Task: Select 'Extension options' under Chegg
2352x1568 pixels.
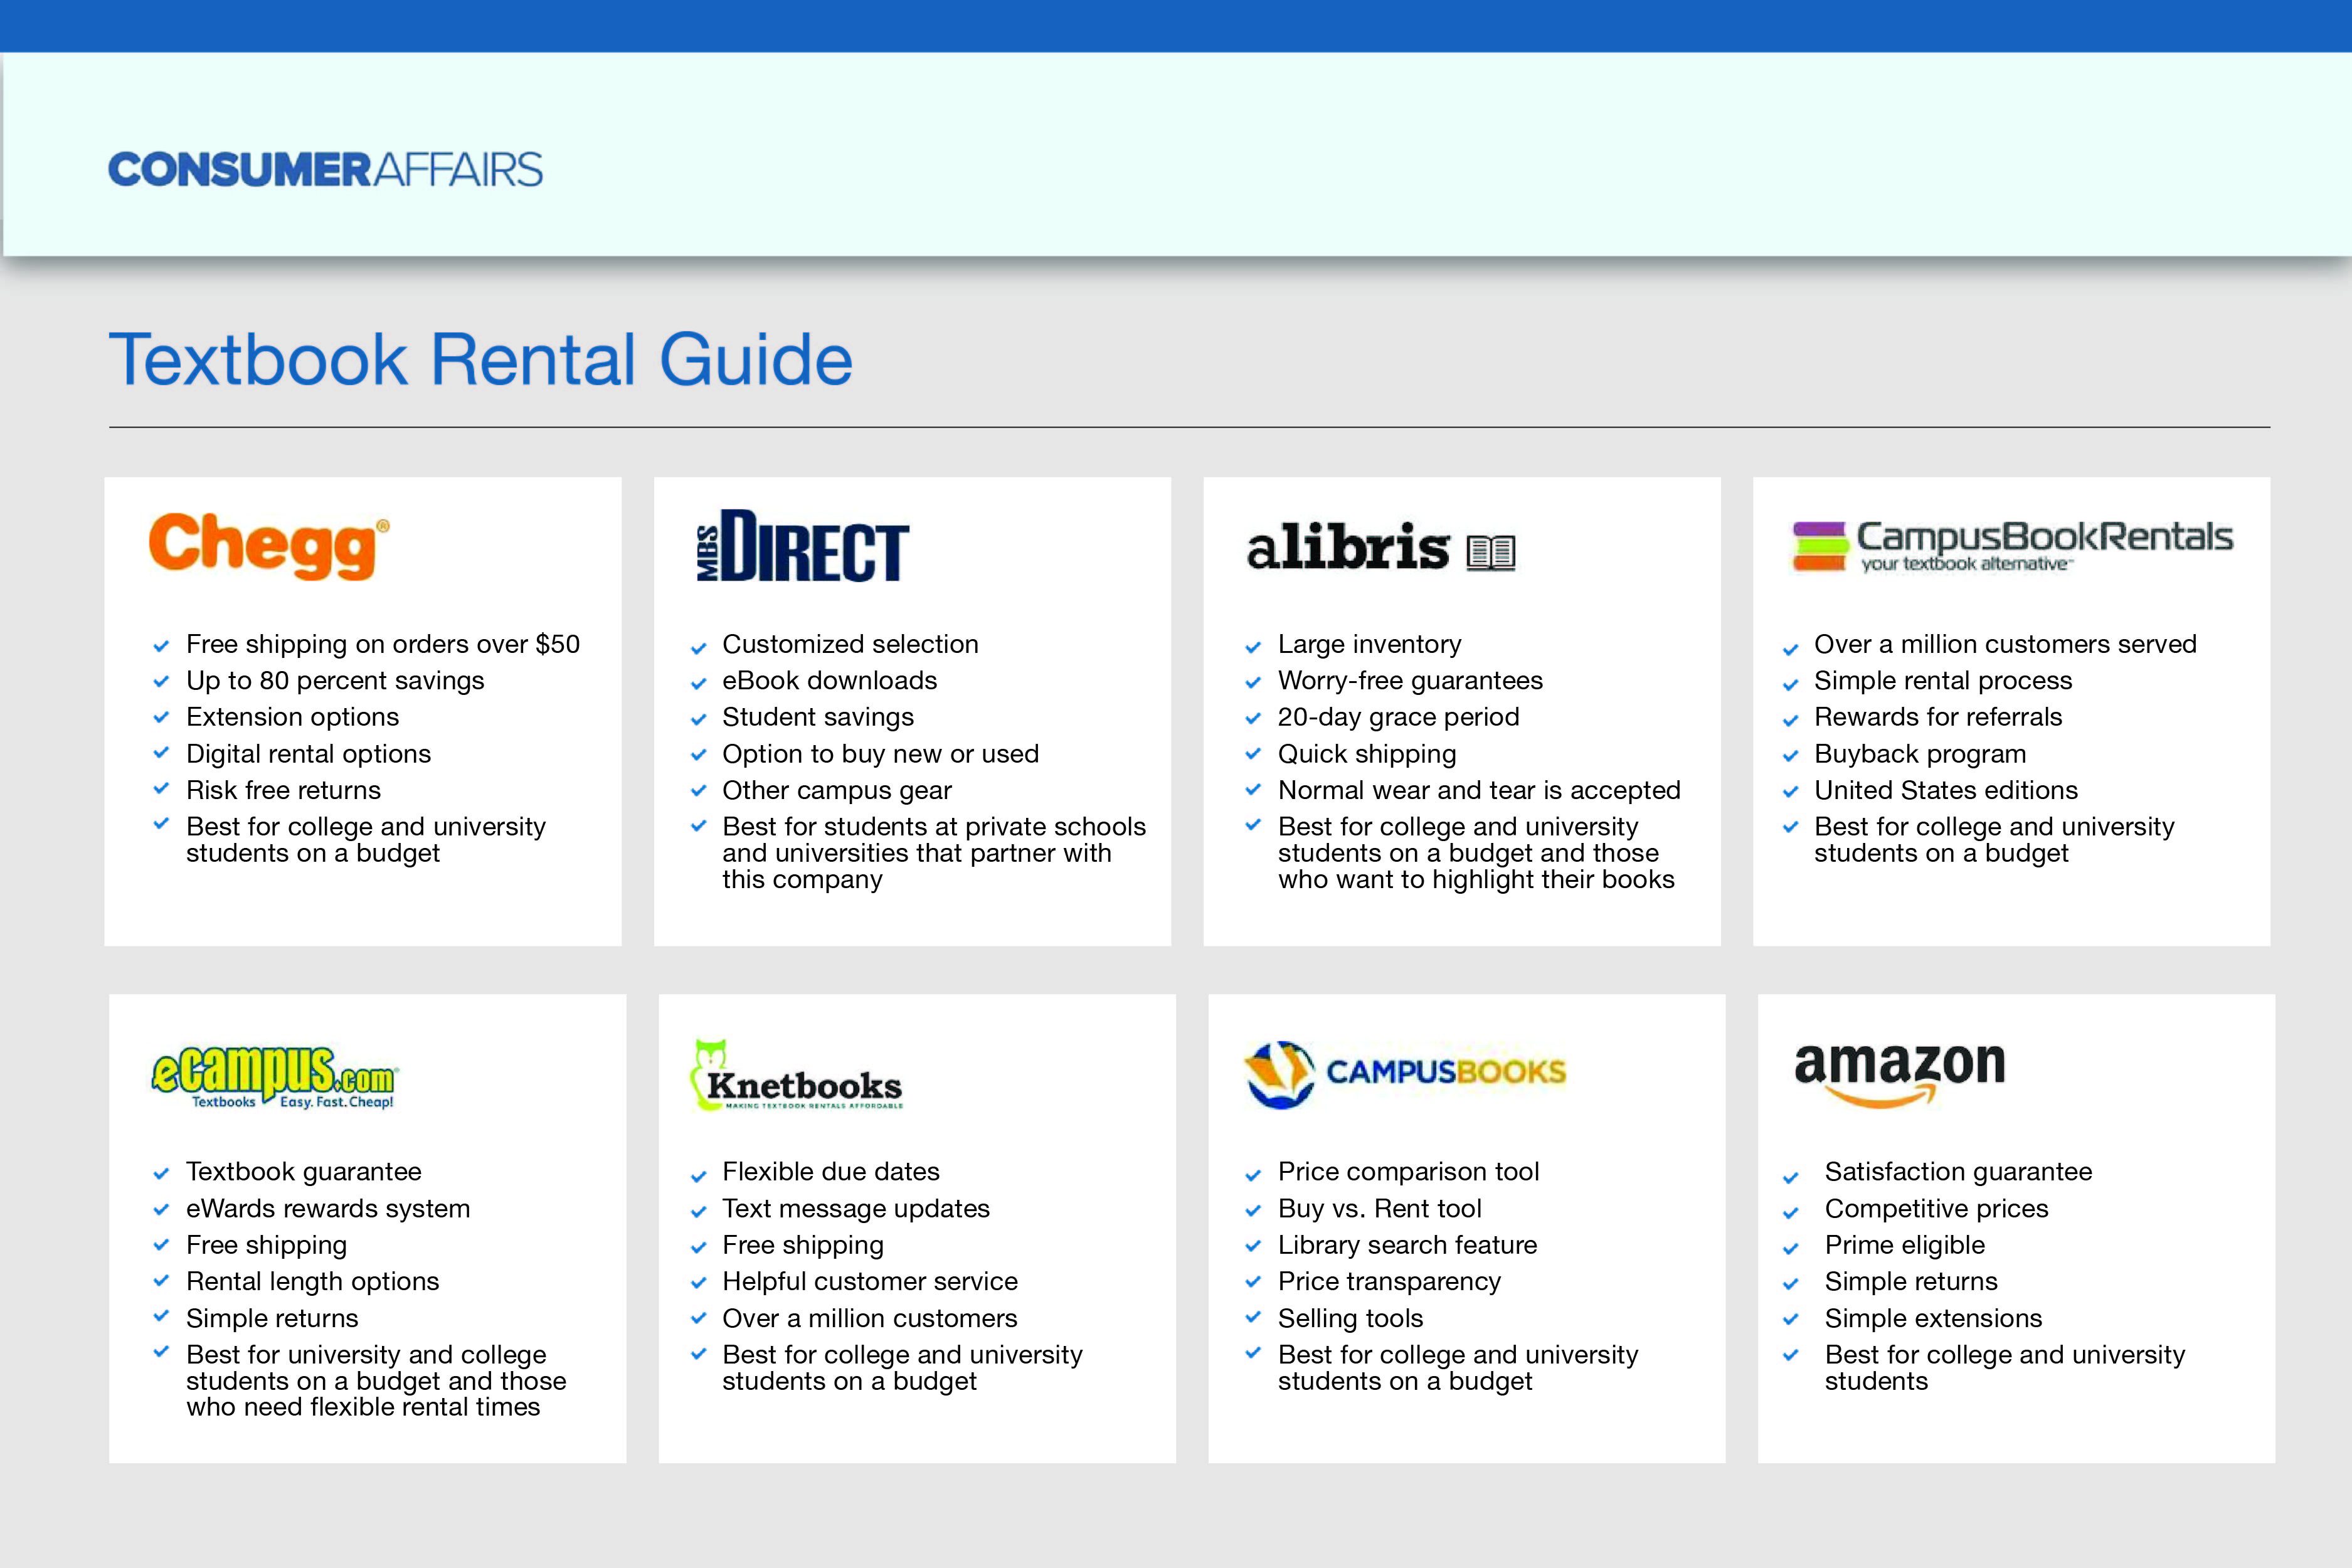Action: point(292,717)
